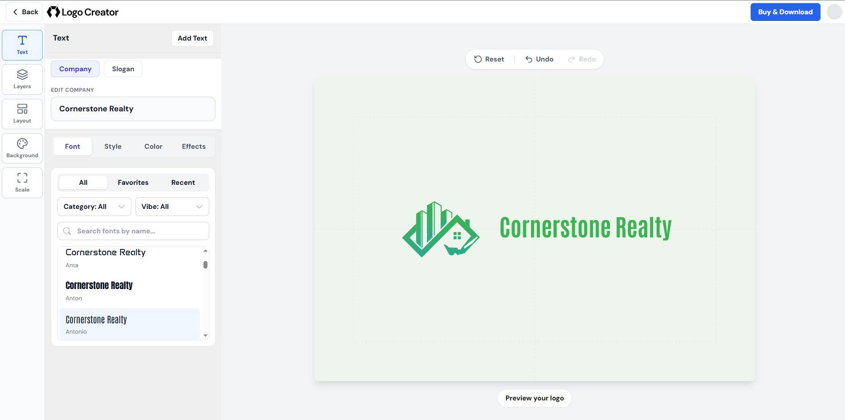Select the Slogan text tab
The height and width of the screenshot is (420, 845).
[x=123, y=69]
